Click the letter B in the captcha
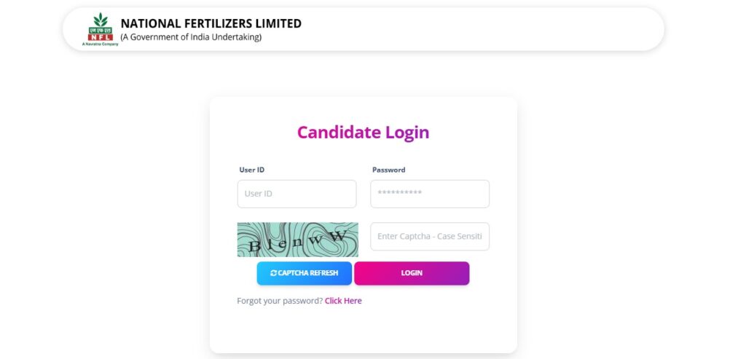 tap(255, 247)
